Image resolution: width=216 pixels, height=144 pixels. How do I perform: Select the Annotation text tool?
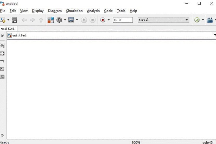tap(2, 69)
